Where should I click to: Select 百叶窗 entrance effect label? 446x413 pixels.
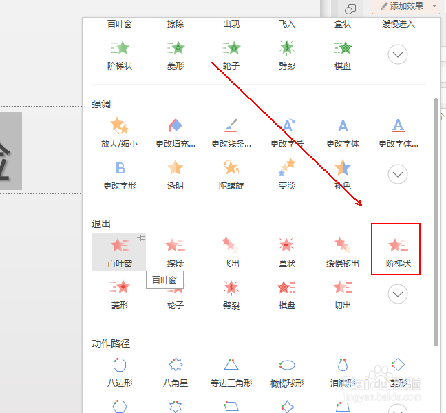(120, 24)
